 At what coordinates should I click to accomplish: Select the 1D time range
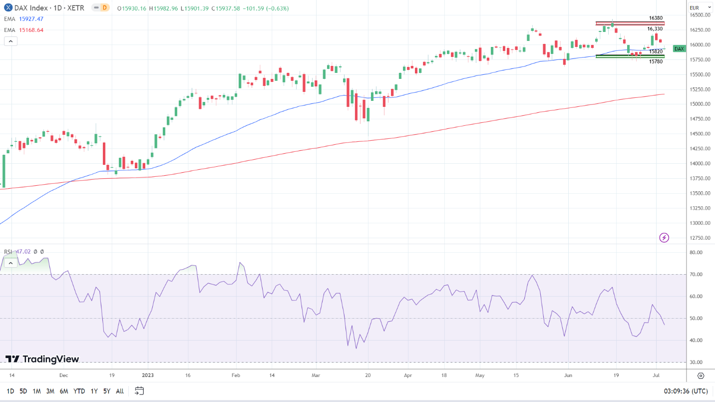(10, 391)
